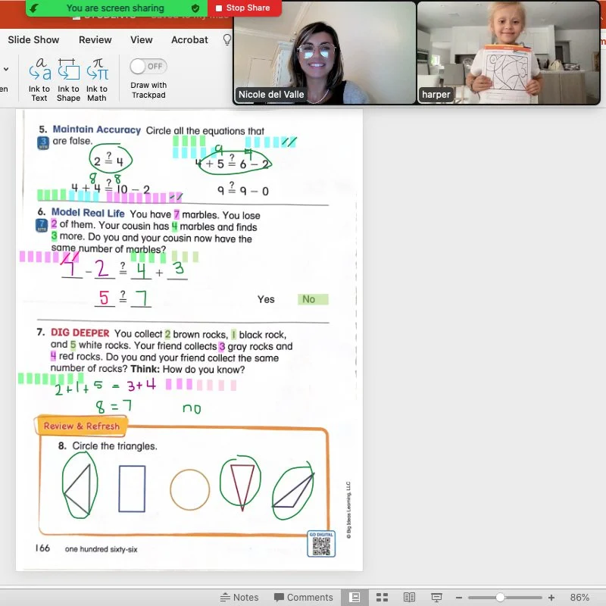Click the Review & Refresh label

[81, 426]
